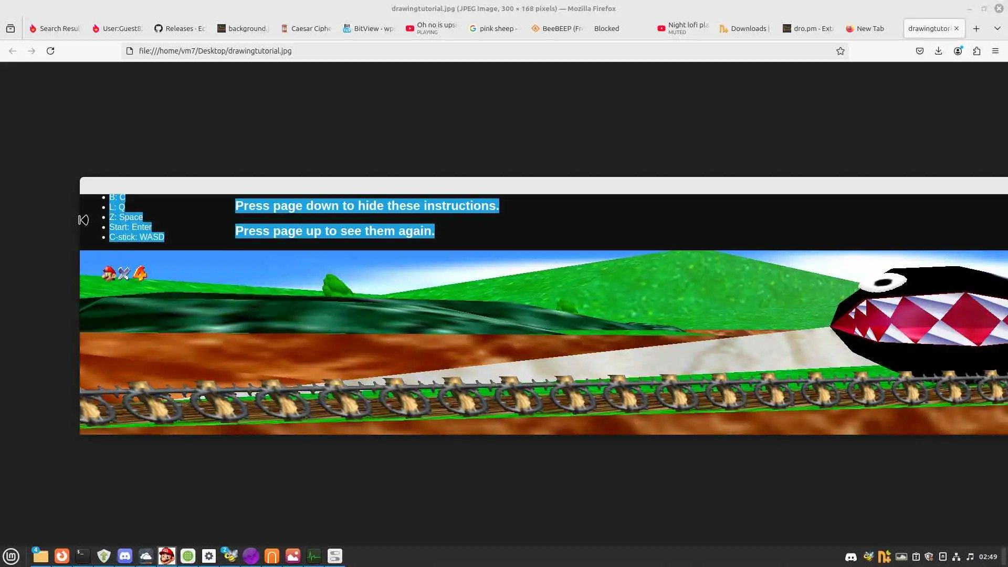Screen dimensions: 1008x567
Task: Open the Terminal from the taskbar
Action: click(x=83, y=556)
